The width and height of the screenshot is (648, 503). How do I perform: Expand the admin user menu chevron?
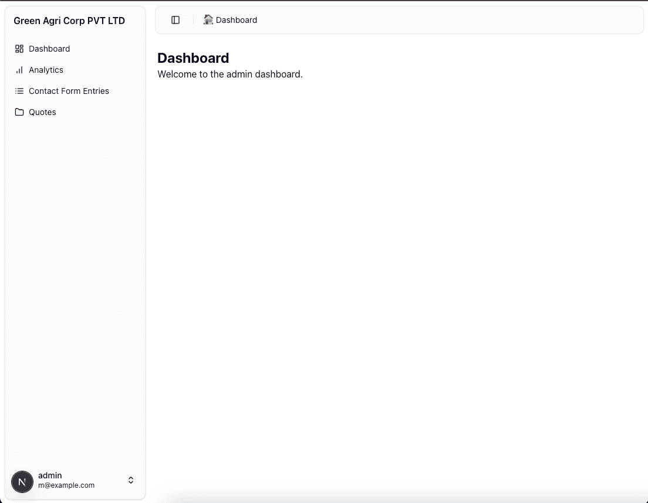point(131,480)
